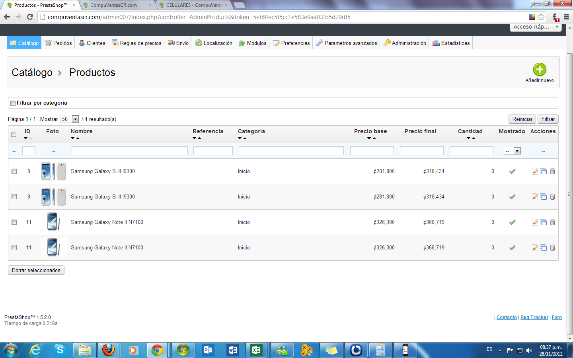Sort Cantidad column ascending with up arrow
Screen dimensions: 573x358
tap(474, 138)
